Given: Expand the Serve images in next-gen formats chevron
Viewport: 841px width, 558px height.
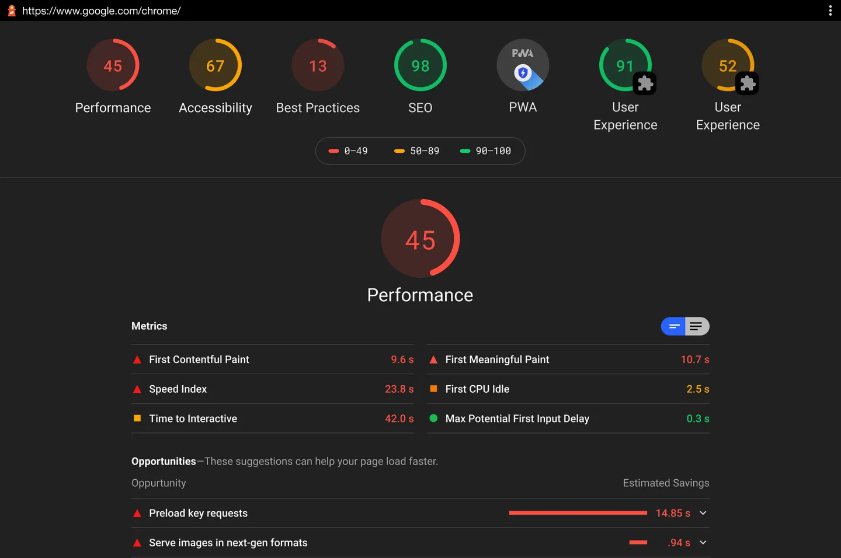Looking at the screenshot, I should click(x=703, y=543).
